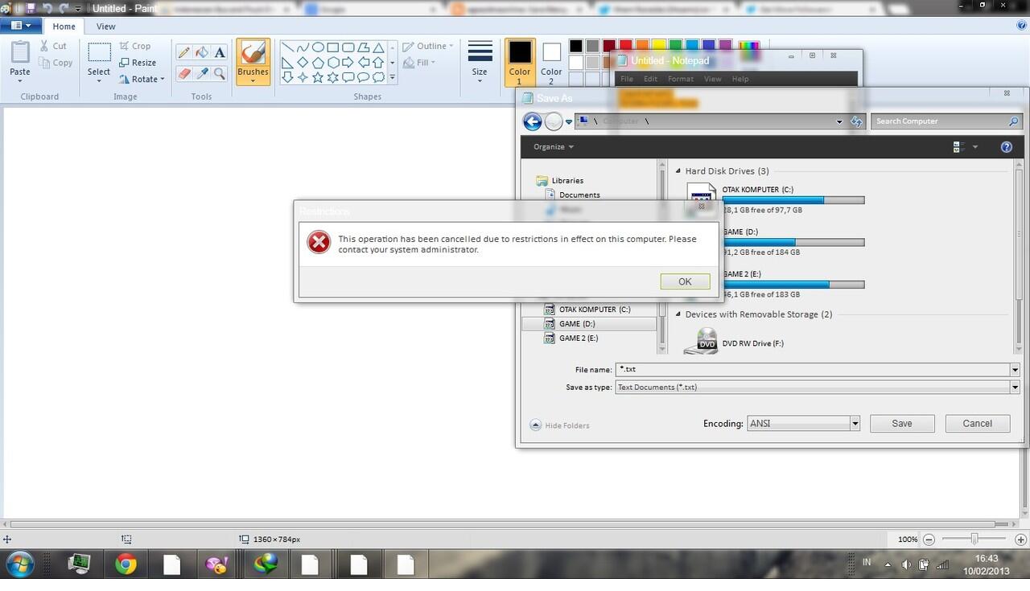Open the Save as type dropdown
The width and height of the screenshot is (1030, 591).
click(x=1015, y=387)
